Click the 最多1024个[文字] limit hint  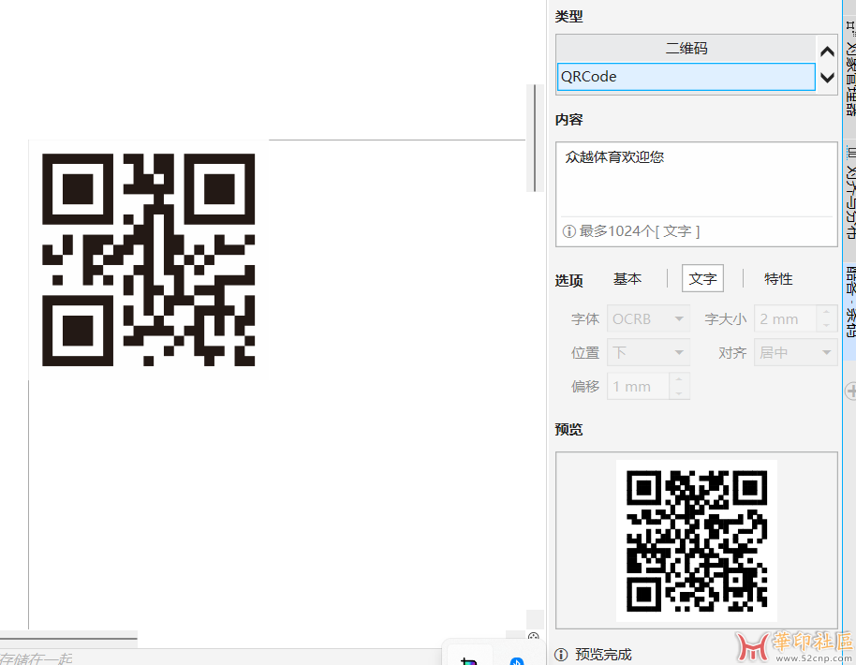pyautogui.click(x=639, y=231)
